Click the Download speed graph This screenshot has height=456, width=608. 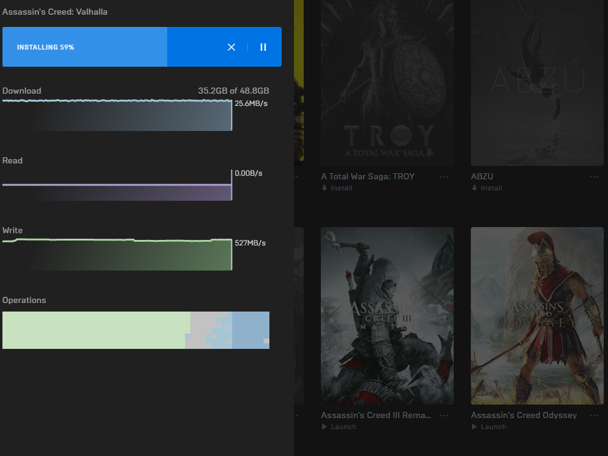[x=117, y=115]
